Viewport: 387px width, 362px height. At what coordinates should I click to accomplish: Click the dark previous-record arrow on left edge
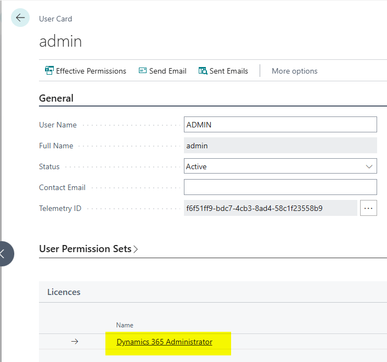click(x=4, y=254)
